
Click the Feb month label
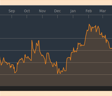click(89, 11)
